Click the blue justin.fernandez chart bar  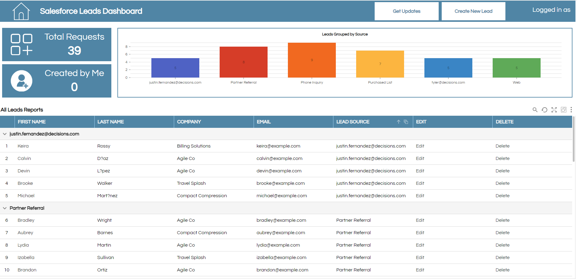coord(175,68)
